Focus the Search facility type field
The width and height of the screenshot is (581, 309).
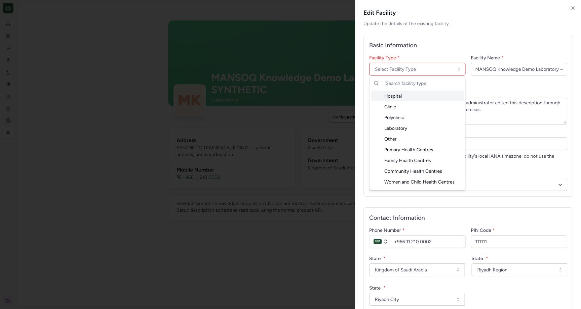point(423,83)
